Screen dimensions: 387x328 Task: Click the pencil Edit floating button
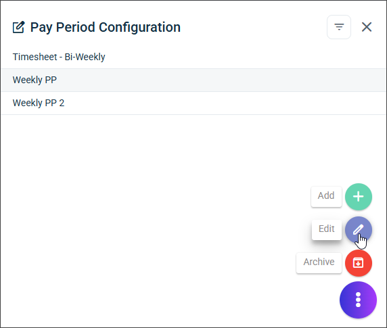point(359,230)
